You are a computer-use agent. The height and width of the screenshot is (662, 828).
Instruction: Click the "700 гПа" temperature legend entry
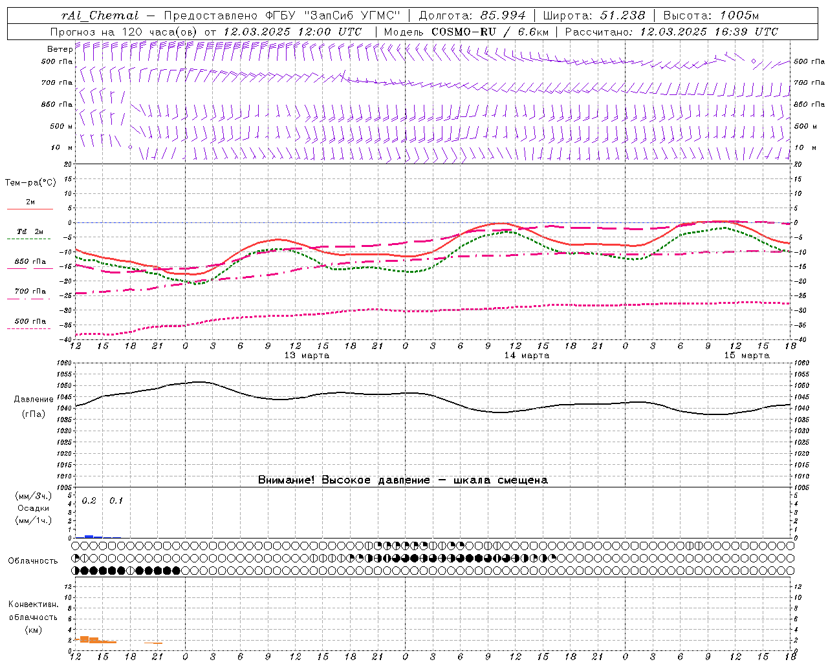(30, 292)
